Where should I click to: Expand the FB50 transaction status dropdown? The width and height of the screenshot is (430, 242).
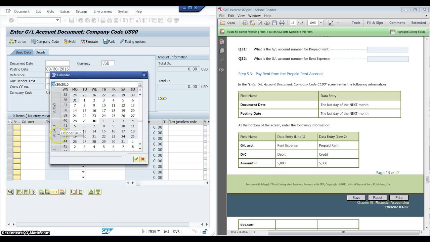pyautogui.click(x=159, y=231)
